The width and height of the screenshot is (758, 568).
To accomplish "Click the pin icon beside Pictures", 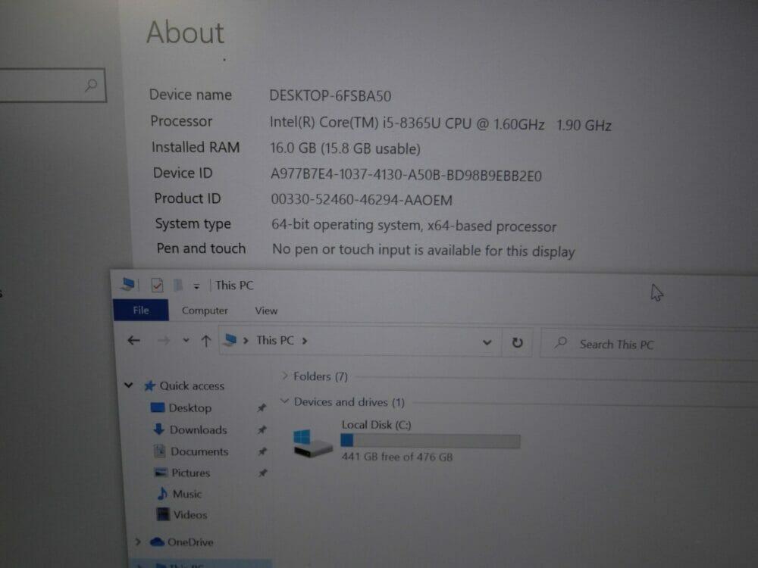I will click(262, 473).
